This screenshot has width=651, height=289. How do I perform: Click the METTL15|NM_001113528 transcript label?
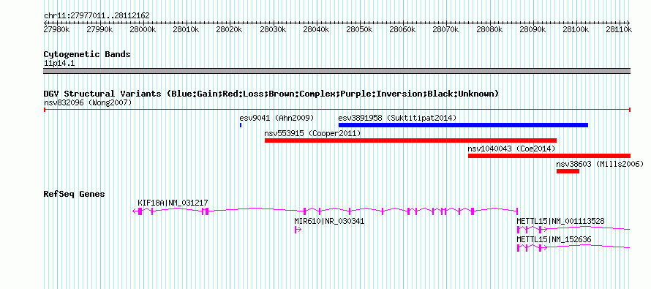click(560, 221)
